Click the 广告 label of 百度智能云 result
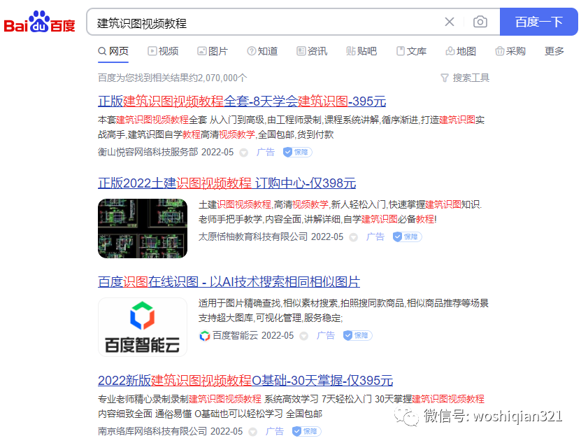The image size is (581, 443). (326, 335)
